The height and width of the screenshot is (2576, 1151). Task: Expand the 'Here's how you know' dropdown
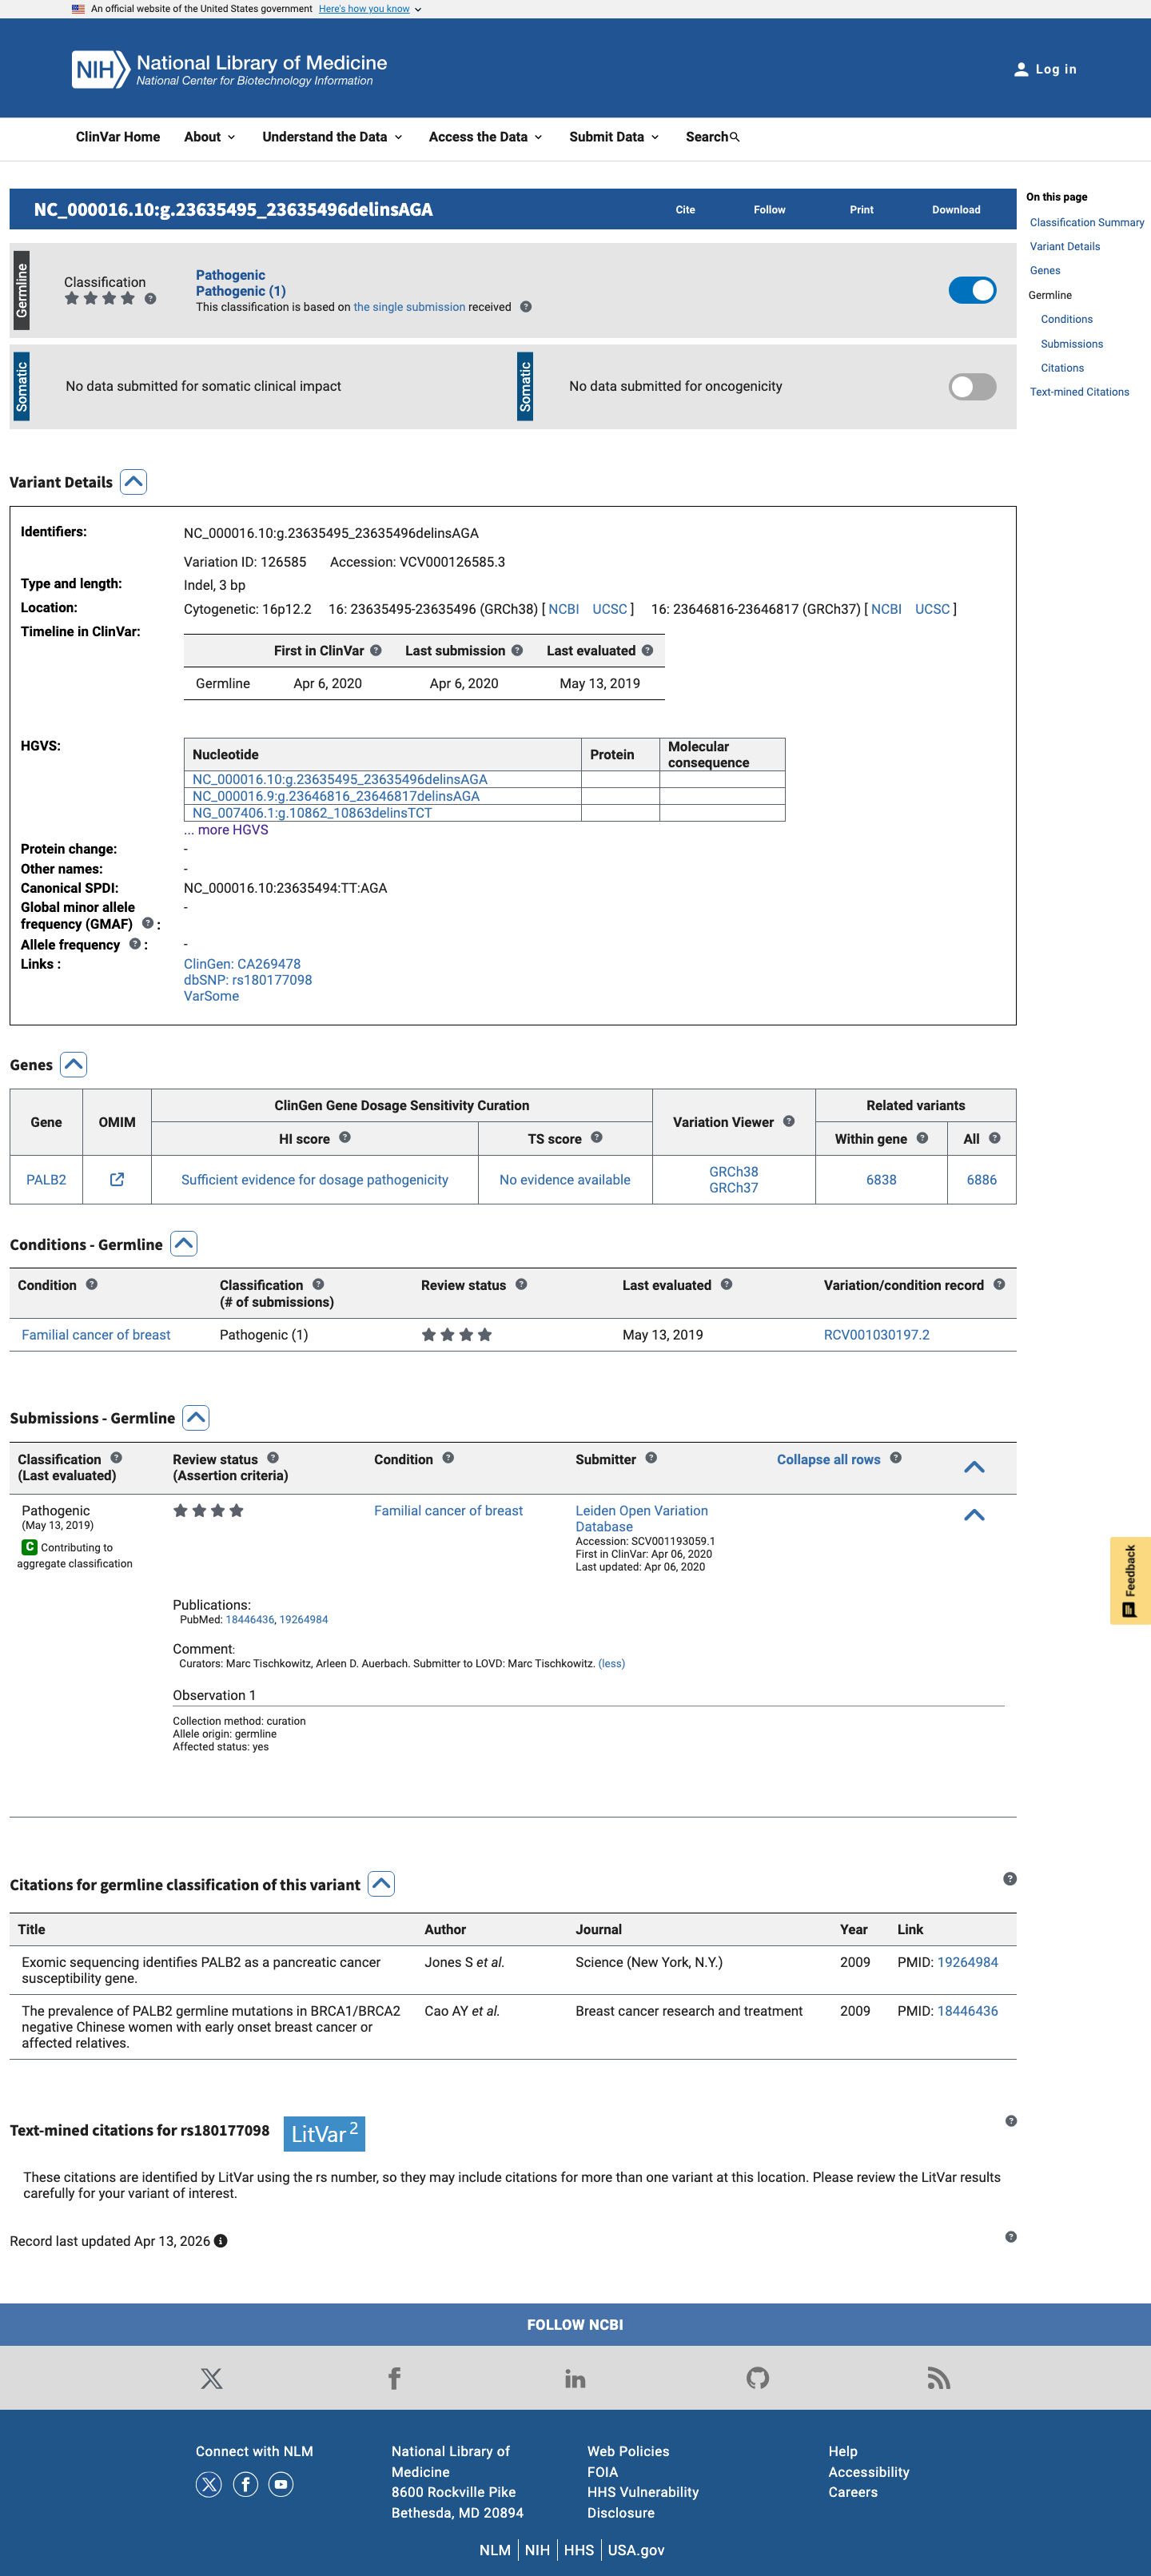click(370, 9)
